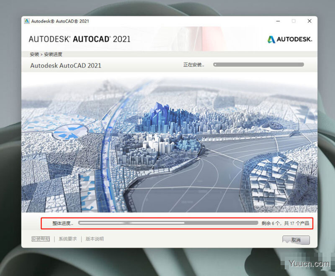Click the AUTODESK AUTOCAD 2021 header title
Image resolution: width=335 pixels, height=276 pixels.
[x=79, y=39]
